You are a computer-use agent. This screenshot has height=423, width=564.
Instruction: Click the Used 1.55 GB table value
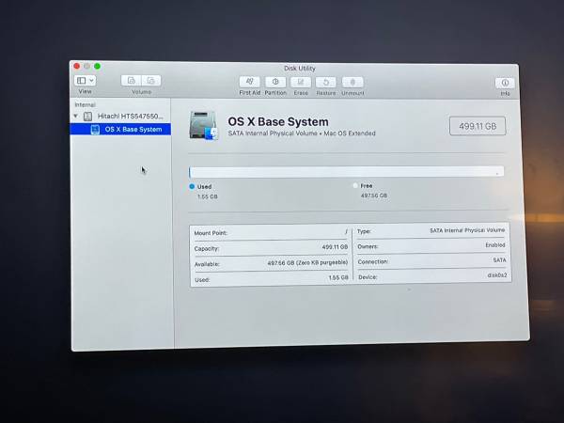338,277
